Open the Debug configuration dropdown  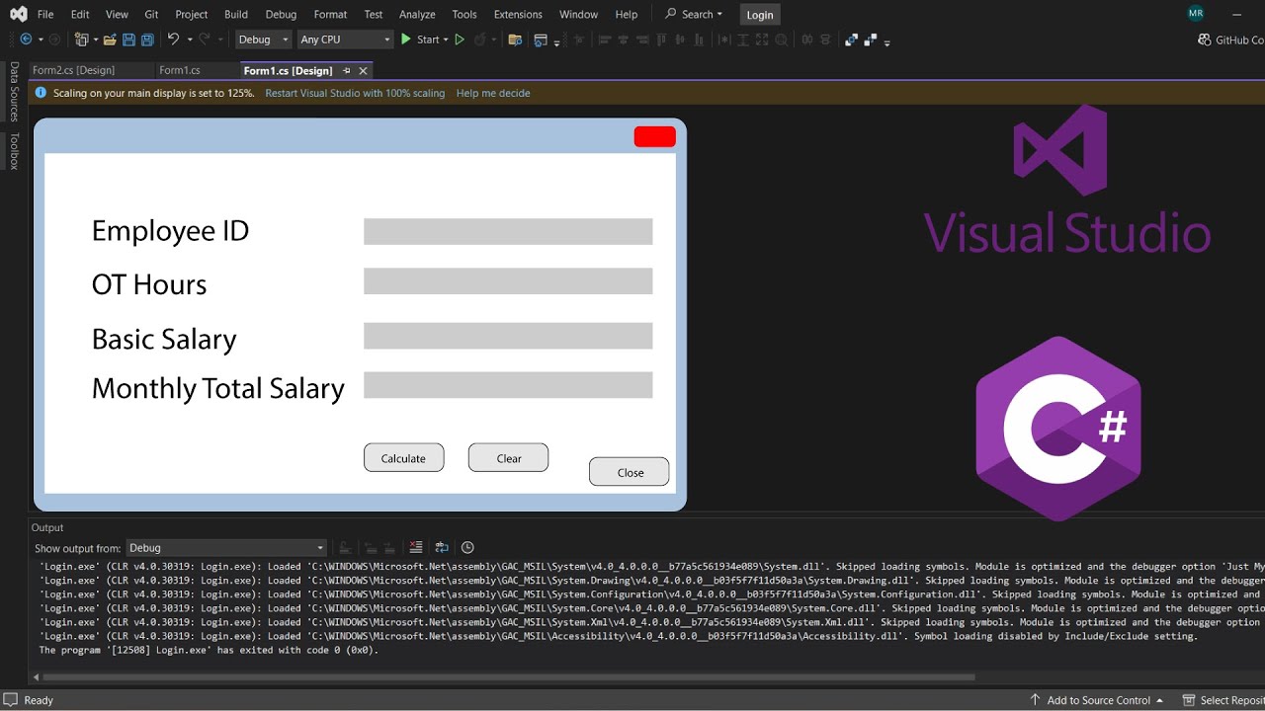coord(264,39)
